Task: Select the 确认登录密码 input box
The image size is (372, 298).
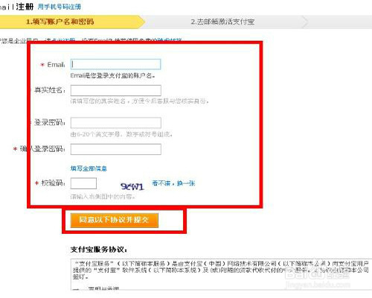Action: pyautogui.click(x=116, y=149)
